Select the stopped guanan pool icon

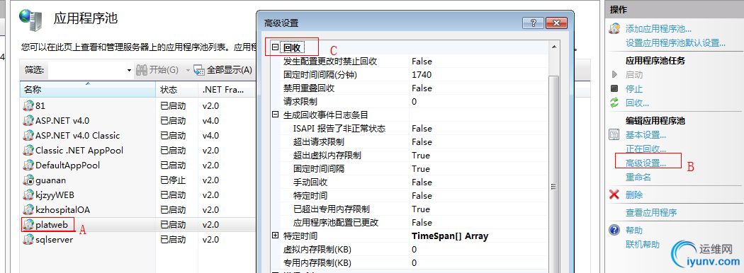pos(29,180)
